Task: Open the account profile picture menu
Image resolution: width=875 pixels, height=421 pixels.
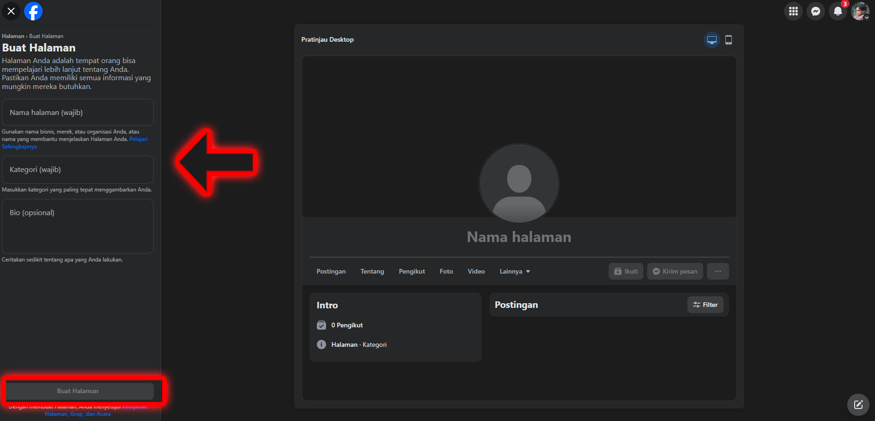Action: click(x=860, y=11)
